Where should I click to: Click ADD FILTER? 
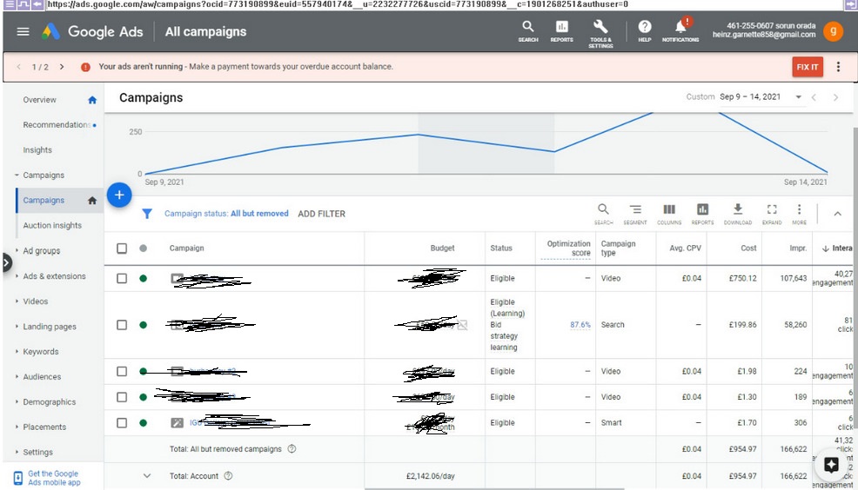[321, 214]
